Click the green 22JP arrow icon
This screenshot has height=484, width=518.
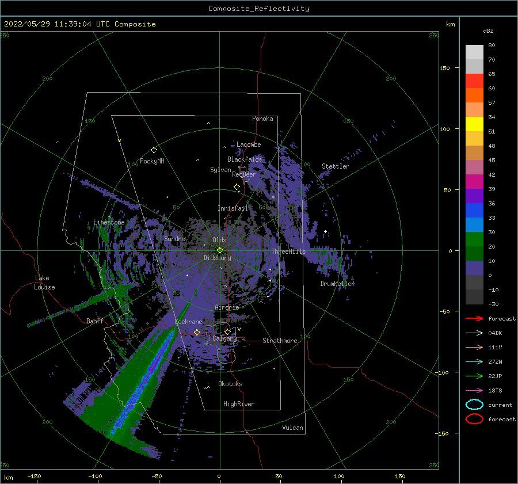click(x=474, y=376)
